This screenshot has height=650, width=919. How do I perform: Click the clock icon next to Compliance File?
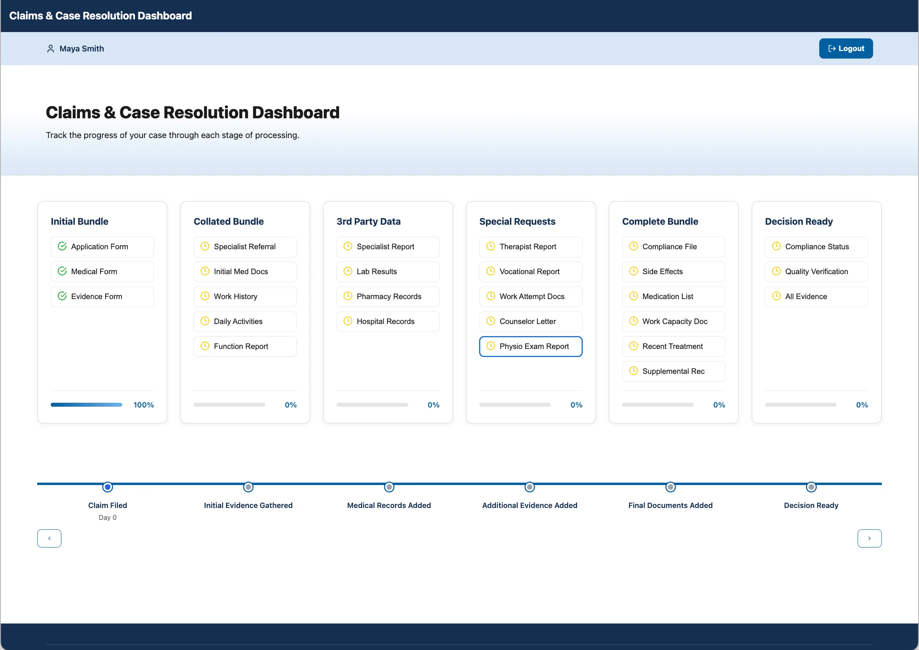[633, 246]
